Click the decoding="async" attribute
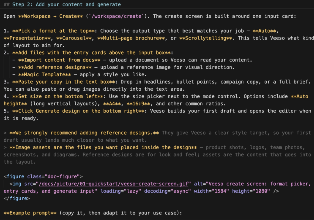The height and width of the screenshot is (220, 314). click(167, 191)
